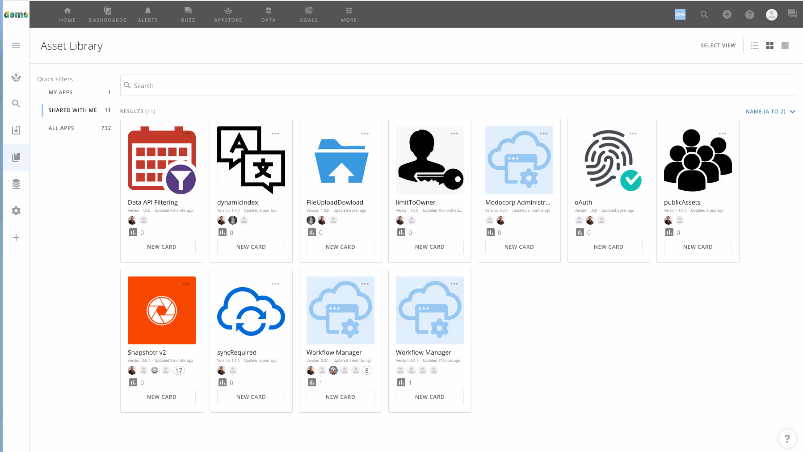The height and width of the screenshot is (452, 803).
Task: Toggle the hamburger menu in sidebar
Action: pos(16,46)
